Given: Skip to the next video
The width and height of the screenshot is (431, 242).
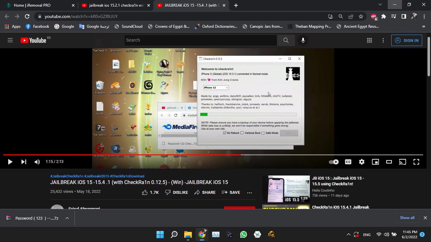Looking at the screenshot, I should click(x=24, y=162).
